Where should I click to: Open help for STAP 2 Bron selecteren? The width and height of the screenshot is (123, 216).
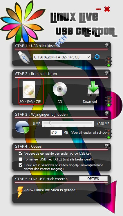(x=107, y=73)
